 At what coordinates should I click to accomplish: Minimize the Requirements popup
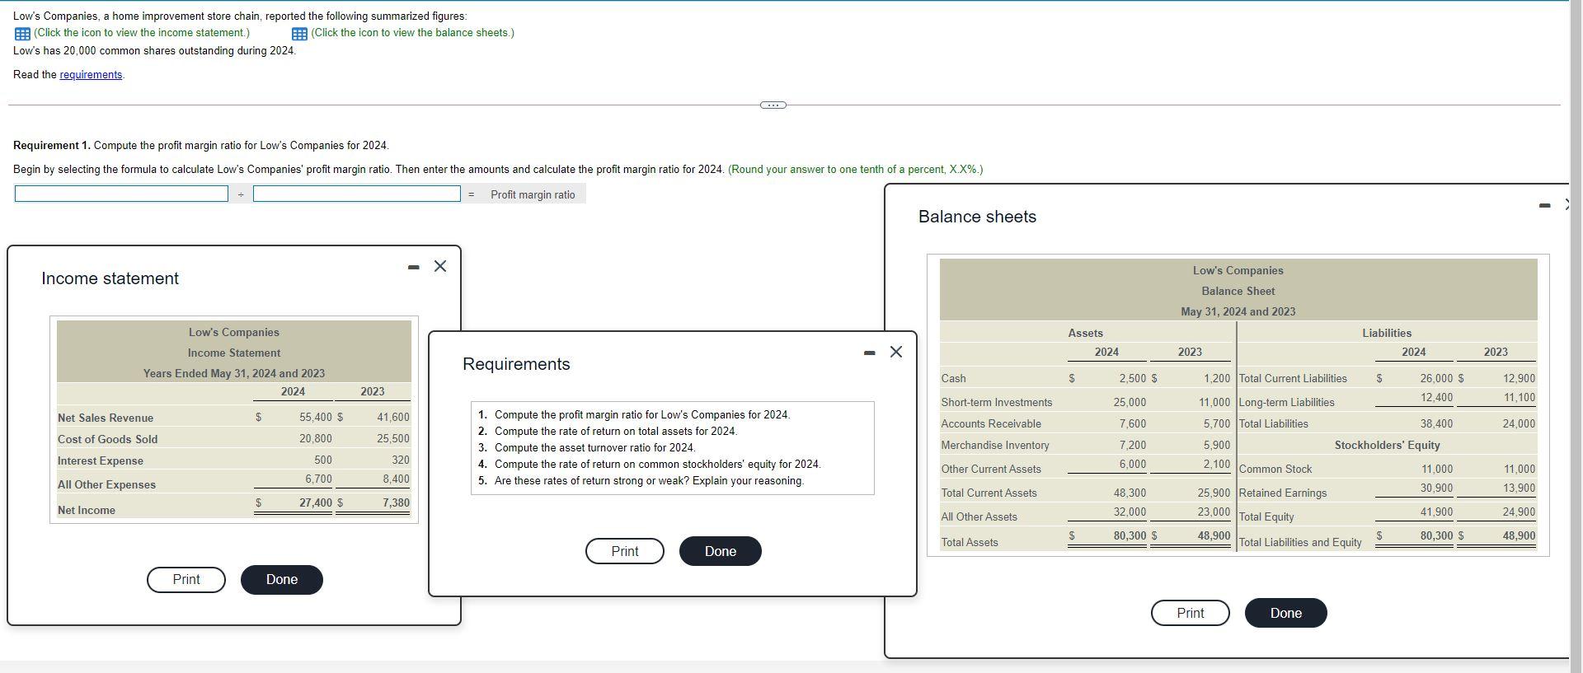[869, 353]
